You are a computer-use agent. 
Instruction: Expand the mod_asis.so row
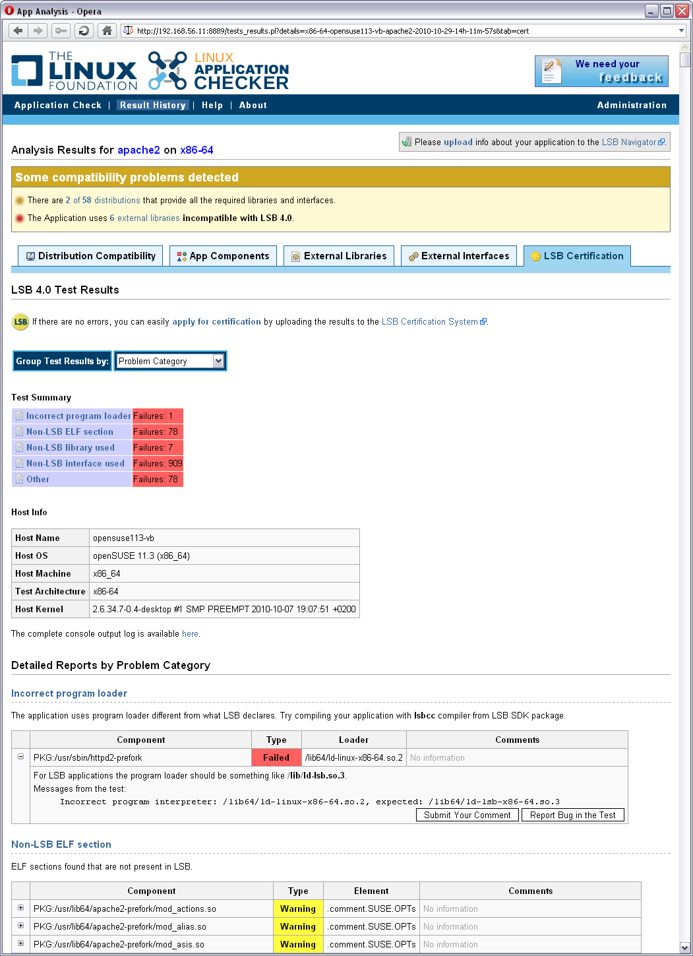20,943
